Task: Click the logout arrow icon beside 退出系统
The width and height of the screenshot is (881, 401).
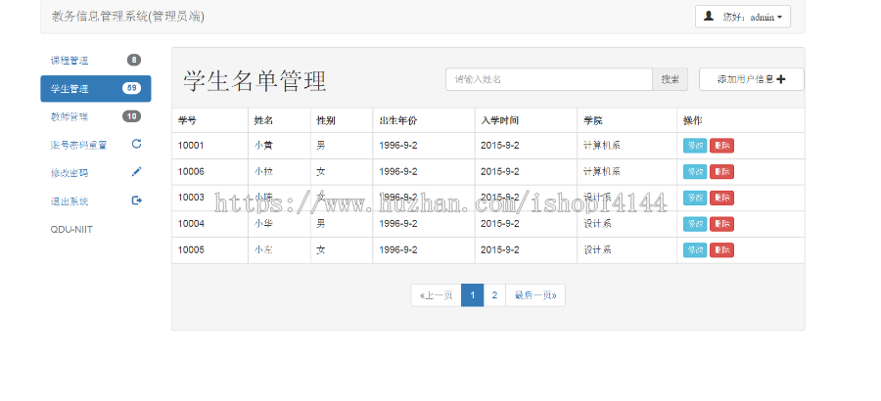Action: click(136, 200)
